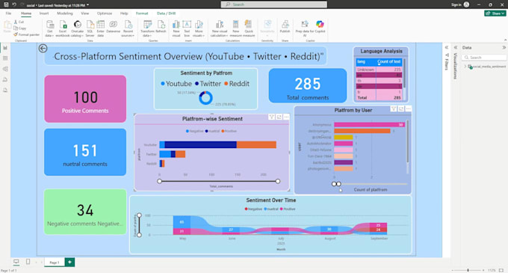Create a Quick measure
The width and height of the screenshot is (508, 273).
click(x=249, y=28)
